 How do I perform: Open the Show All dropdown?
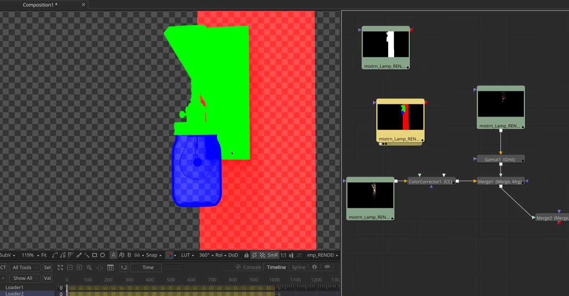click(x=25, y=278)
